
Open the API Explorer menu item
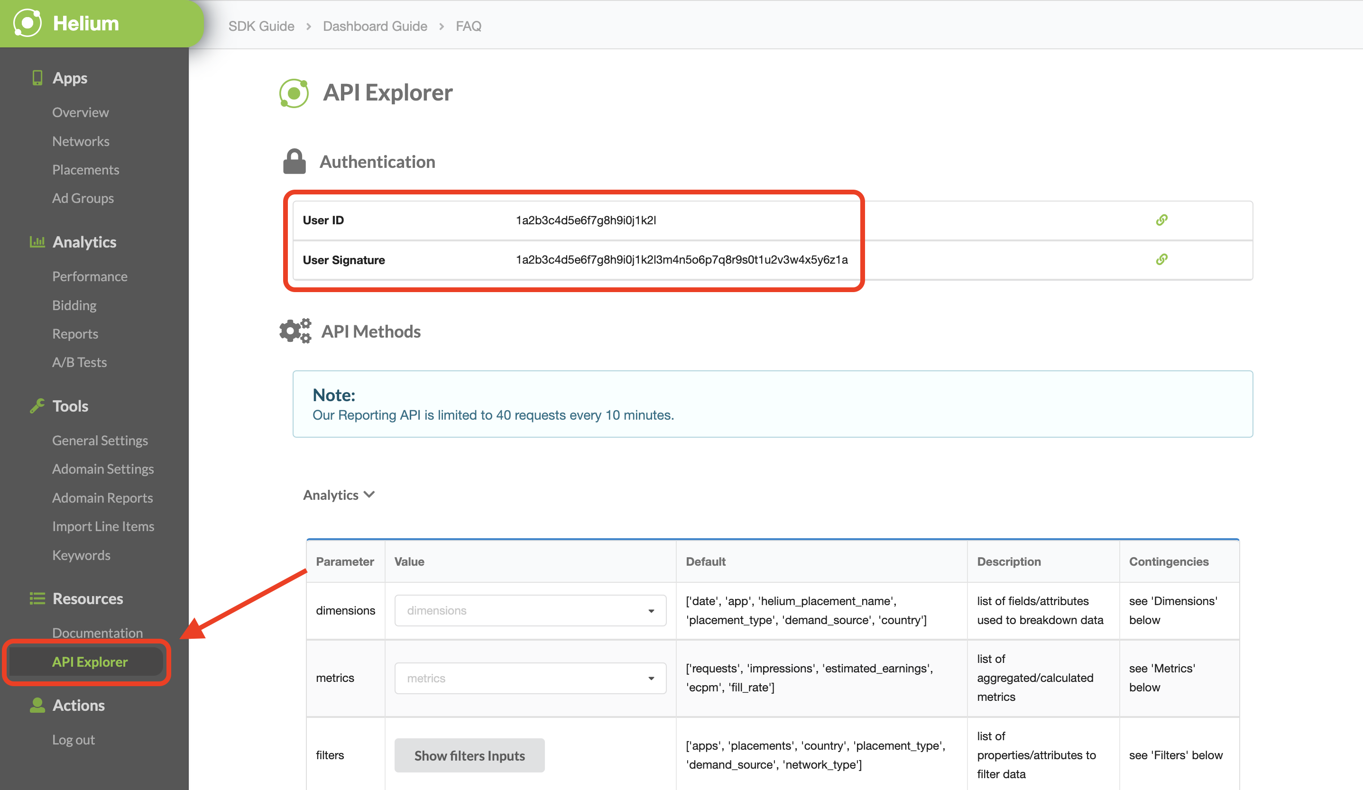[90, 661]
